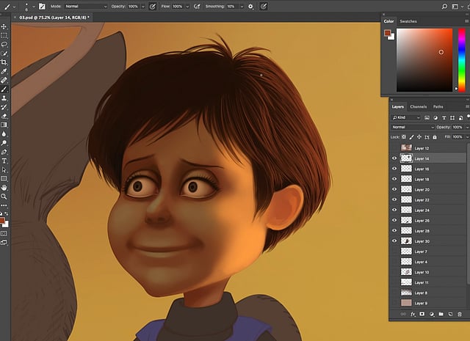Open the brush Mode dropdown
Screen dimensions: 470x341
click(x=86, y=7)
